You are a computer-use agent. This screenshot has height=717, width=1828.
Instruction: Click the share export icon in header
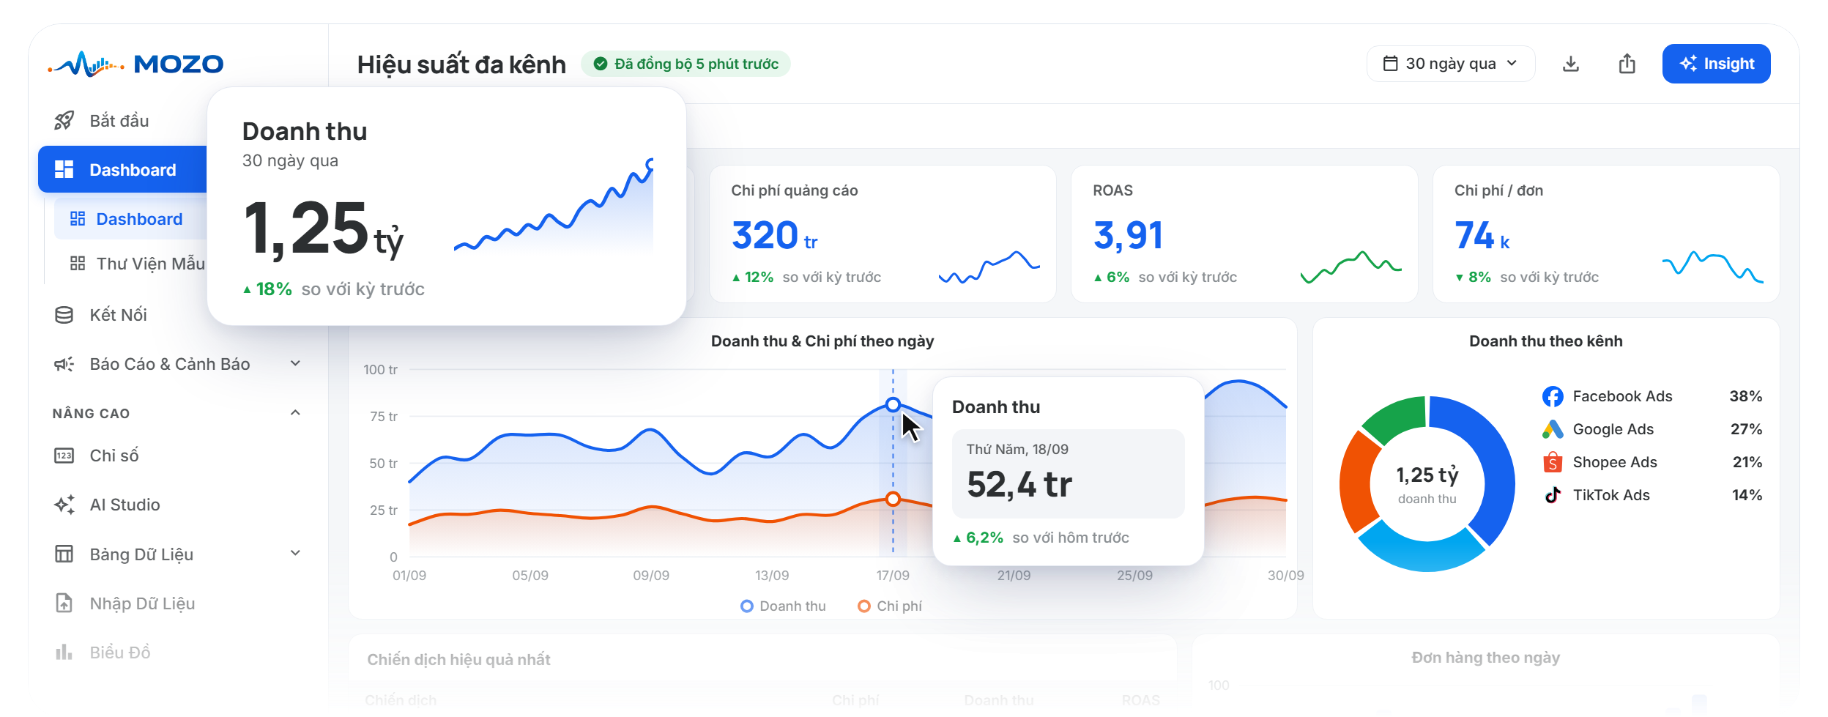[1627, 64]
